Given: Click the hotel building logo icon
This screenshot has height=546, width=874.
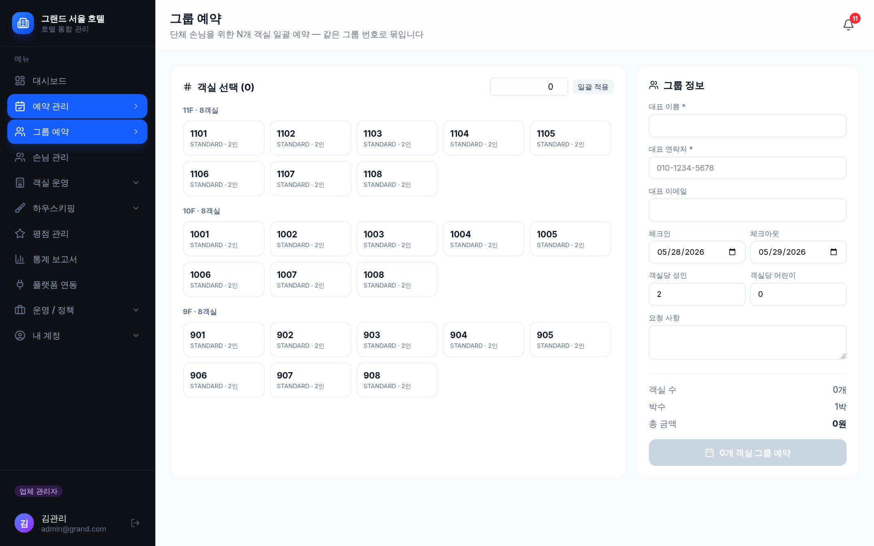Looking at the screenshot, I should (x=23, y=23).
